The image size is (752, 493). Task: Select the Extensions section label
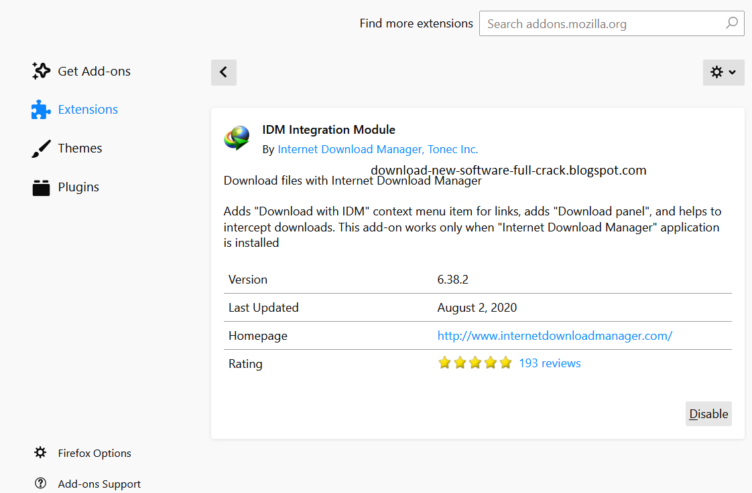tap(88, 110)
